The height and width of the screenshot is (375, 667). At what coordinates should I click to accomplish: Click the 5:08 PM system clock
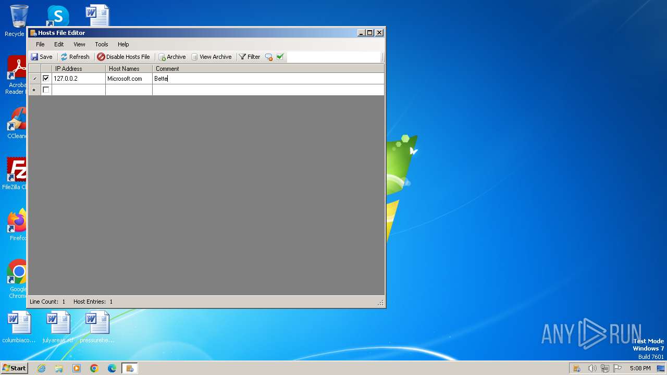(x=640, y=368)
